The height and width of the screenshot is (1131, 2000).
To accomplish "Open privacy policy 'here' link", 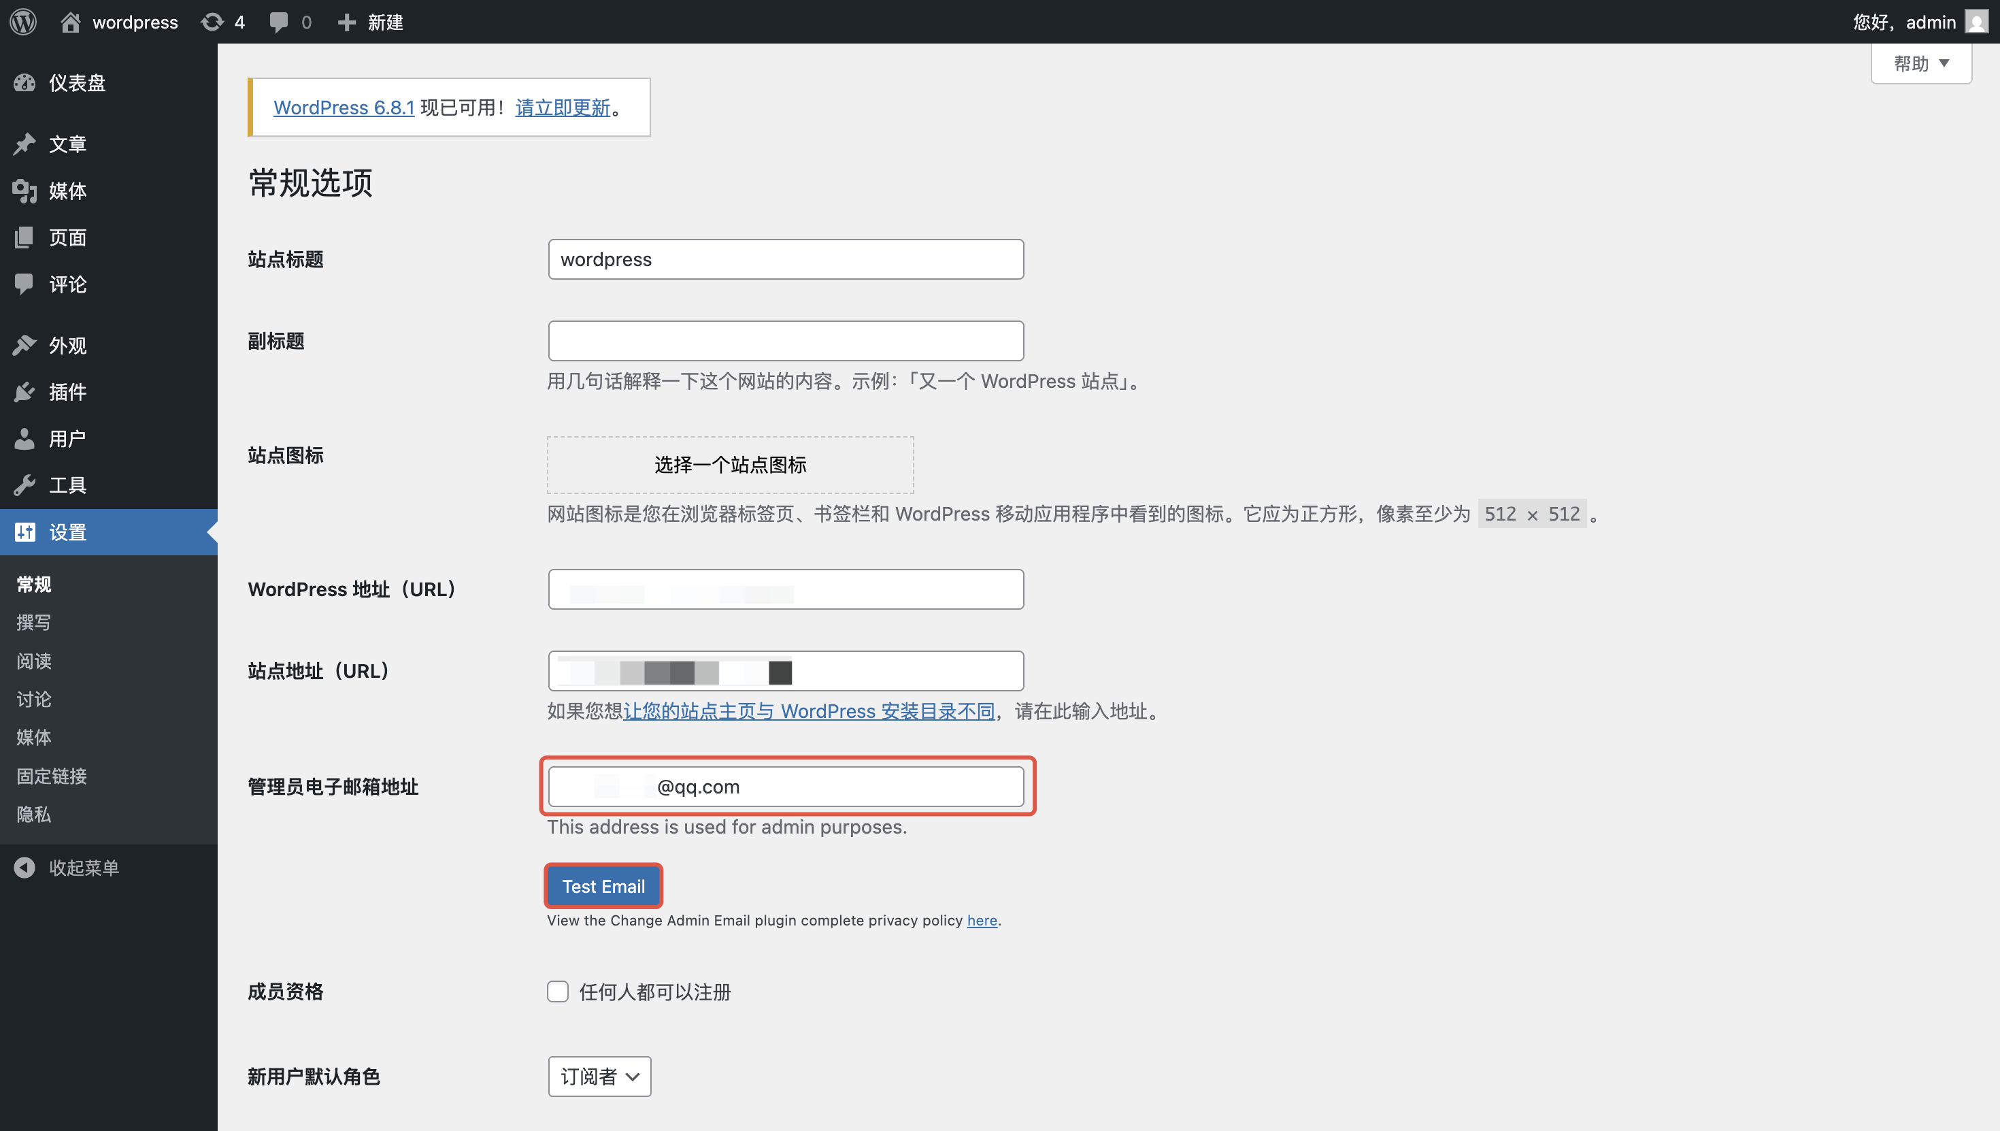I will [982, 920].
